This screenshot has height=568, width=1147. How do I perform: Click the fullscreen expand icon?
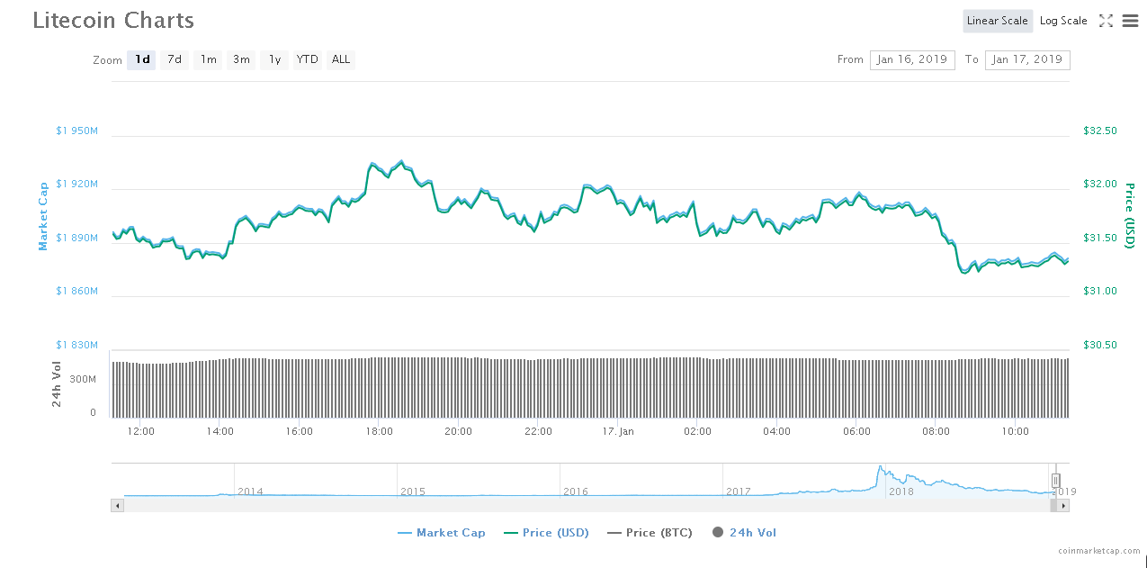[x=1106, y=21]
